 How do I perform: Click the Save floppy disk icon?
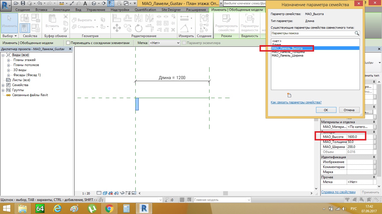pyautogui.click(x=23, y=3)
